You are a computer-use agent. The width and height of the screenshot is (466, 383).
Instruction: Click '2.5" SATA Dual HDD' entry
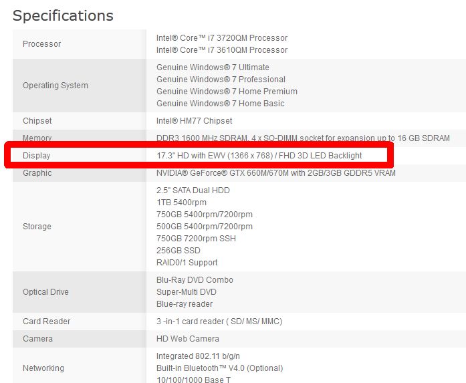[193, 190]
